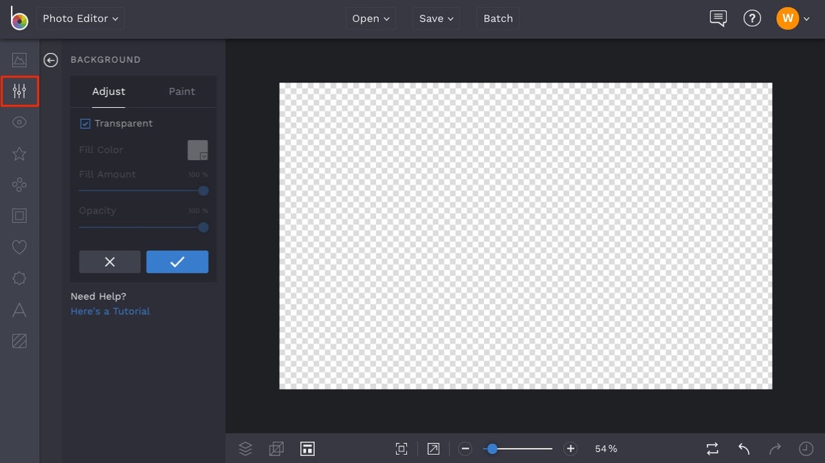Open the Photo Editor switcher dropdown

80,19
